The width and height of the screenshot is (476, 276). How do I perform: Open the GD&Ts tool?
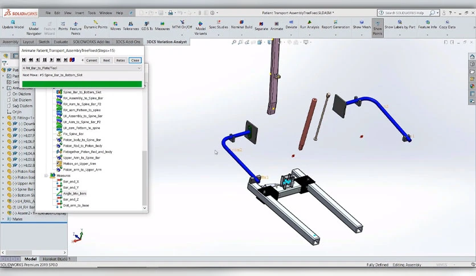147,26
